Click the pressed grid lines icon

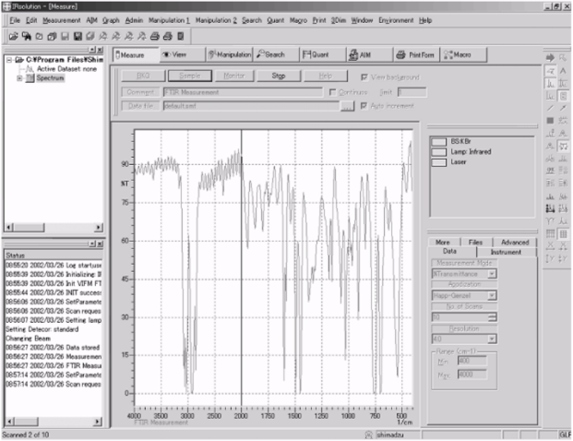click(x=563, y=233)
